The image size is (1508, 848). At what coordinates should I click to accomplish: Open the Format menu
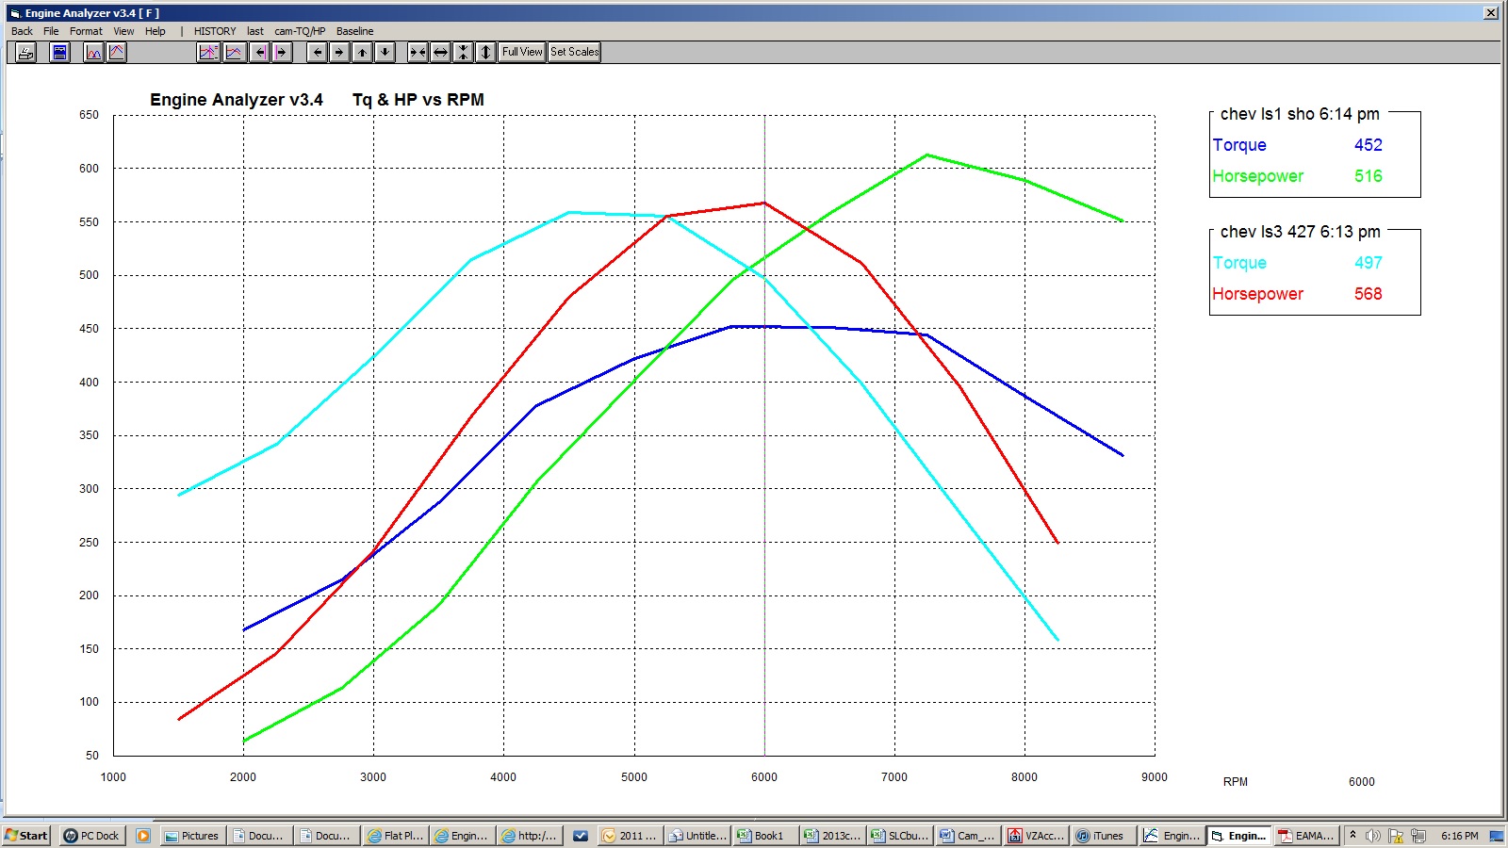(86, 31)
